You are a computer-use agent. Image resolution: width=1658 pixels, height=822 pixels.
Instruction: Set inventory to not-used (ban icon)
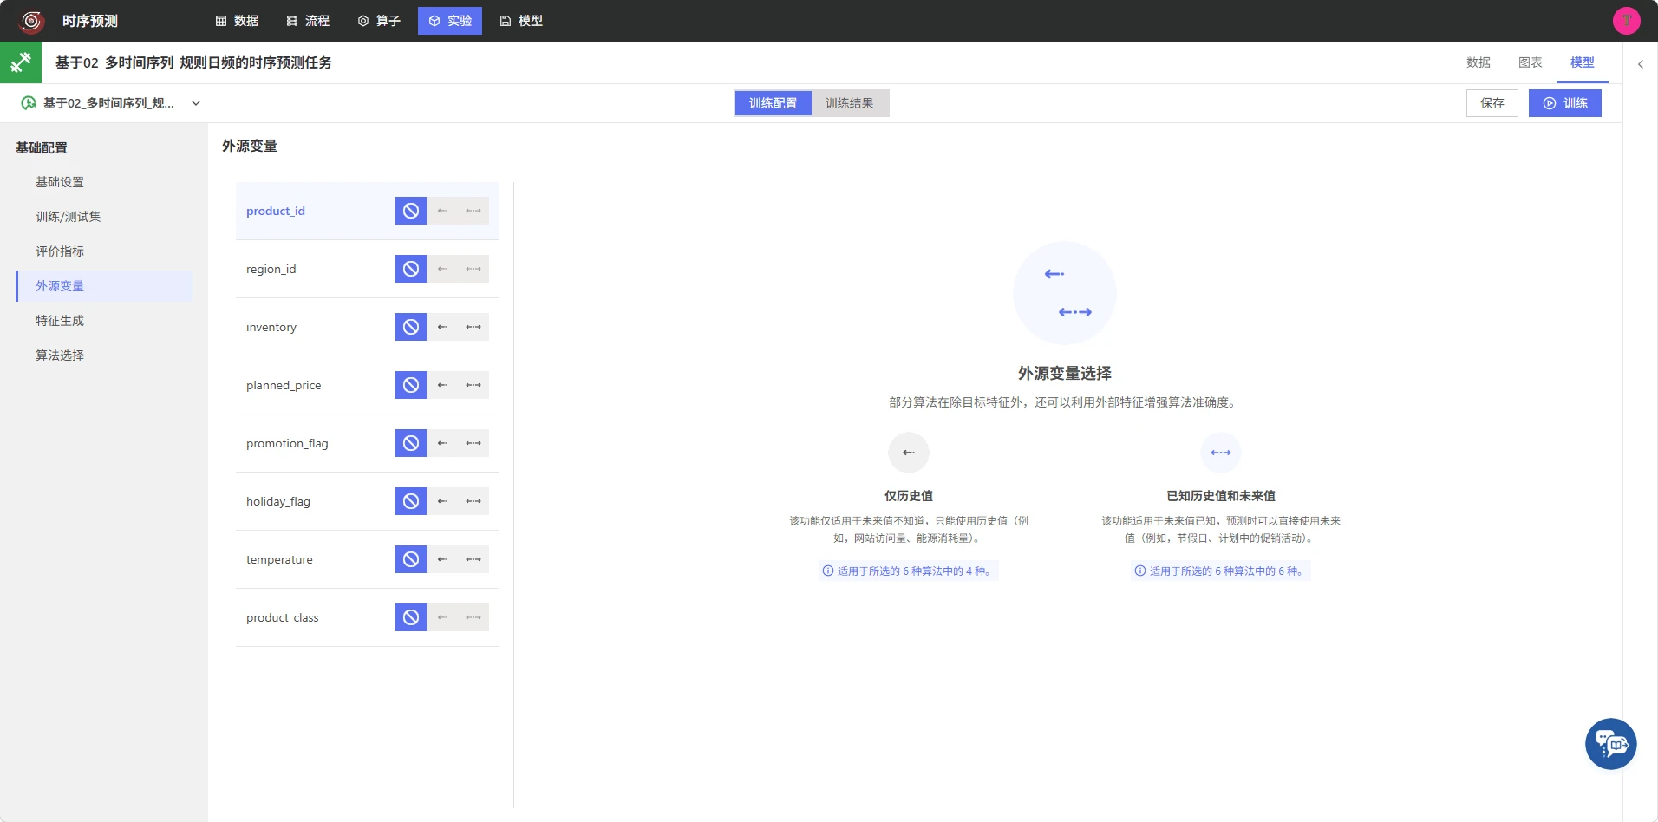(411, 327)
